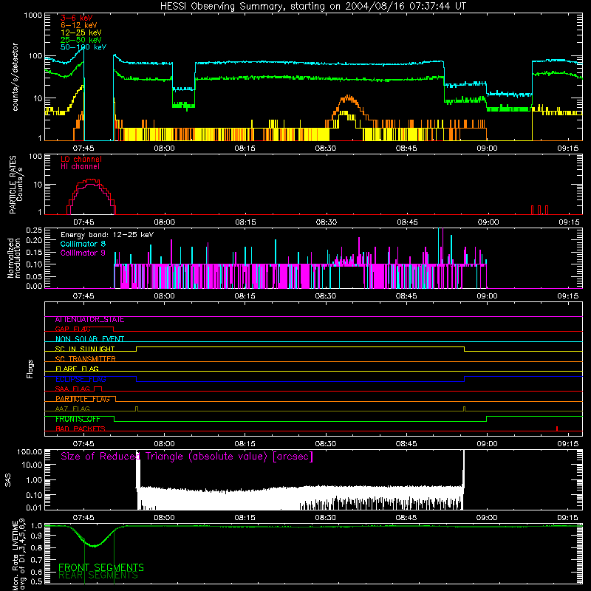Click the particle rates hump near 07:45
Viewport: 591px width, 591px height.
(x=91, y=196)
